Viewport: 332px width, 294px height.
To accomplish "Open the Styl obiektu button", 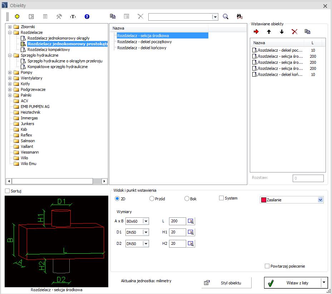I will (x=226, y=283).
